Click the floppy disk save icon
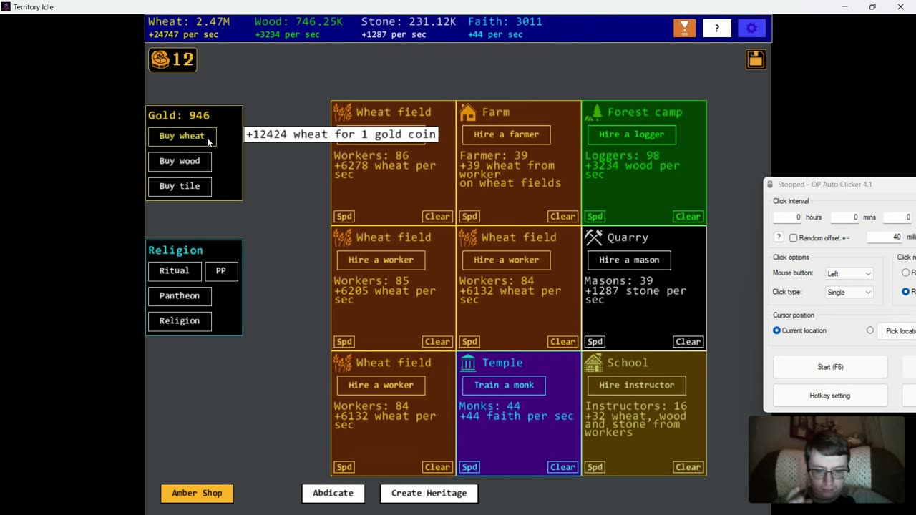Viewport: 916px width, 515px height. (756, 59)
